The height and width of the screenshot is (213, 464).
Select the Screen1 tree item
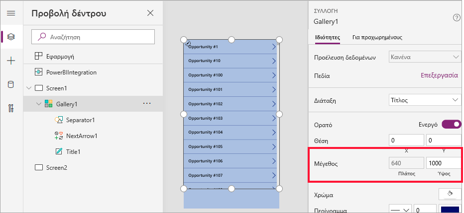point(57,88)
